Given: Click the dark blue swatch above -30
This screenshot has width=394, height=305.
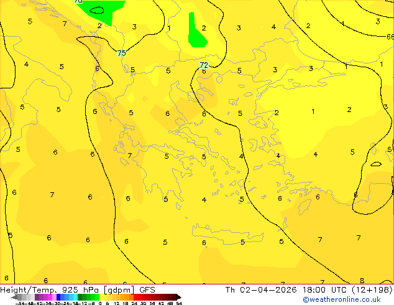Looking at the screenshot, I should pyautogui.click(x=58, y=297).
